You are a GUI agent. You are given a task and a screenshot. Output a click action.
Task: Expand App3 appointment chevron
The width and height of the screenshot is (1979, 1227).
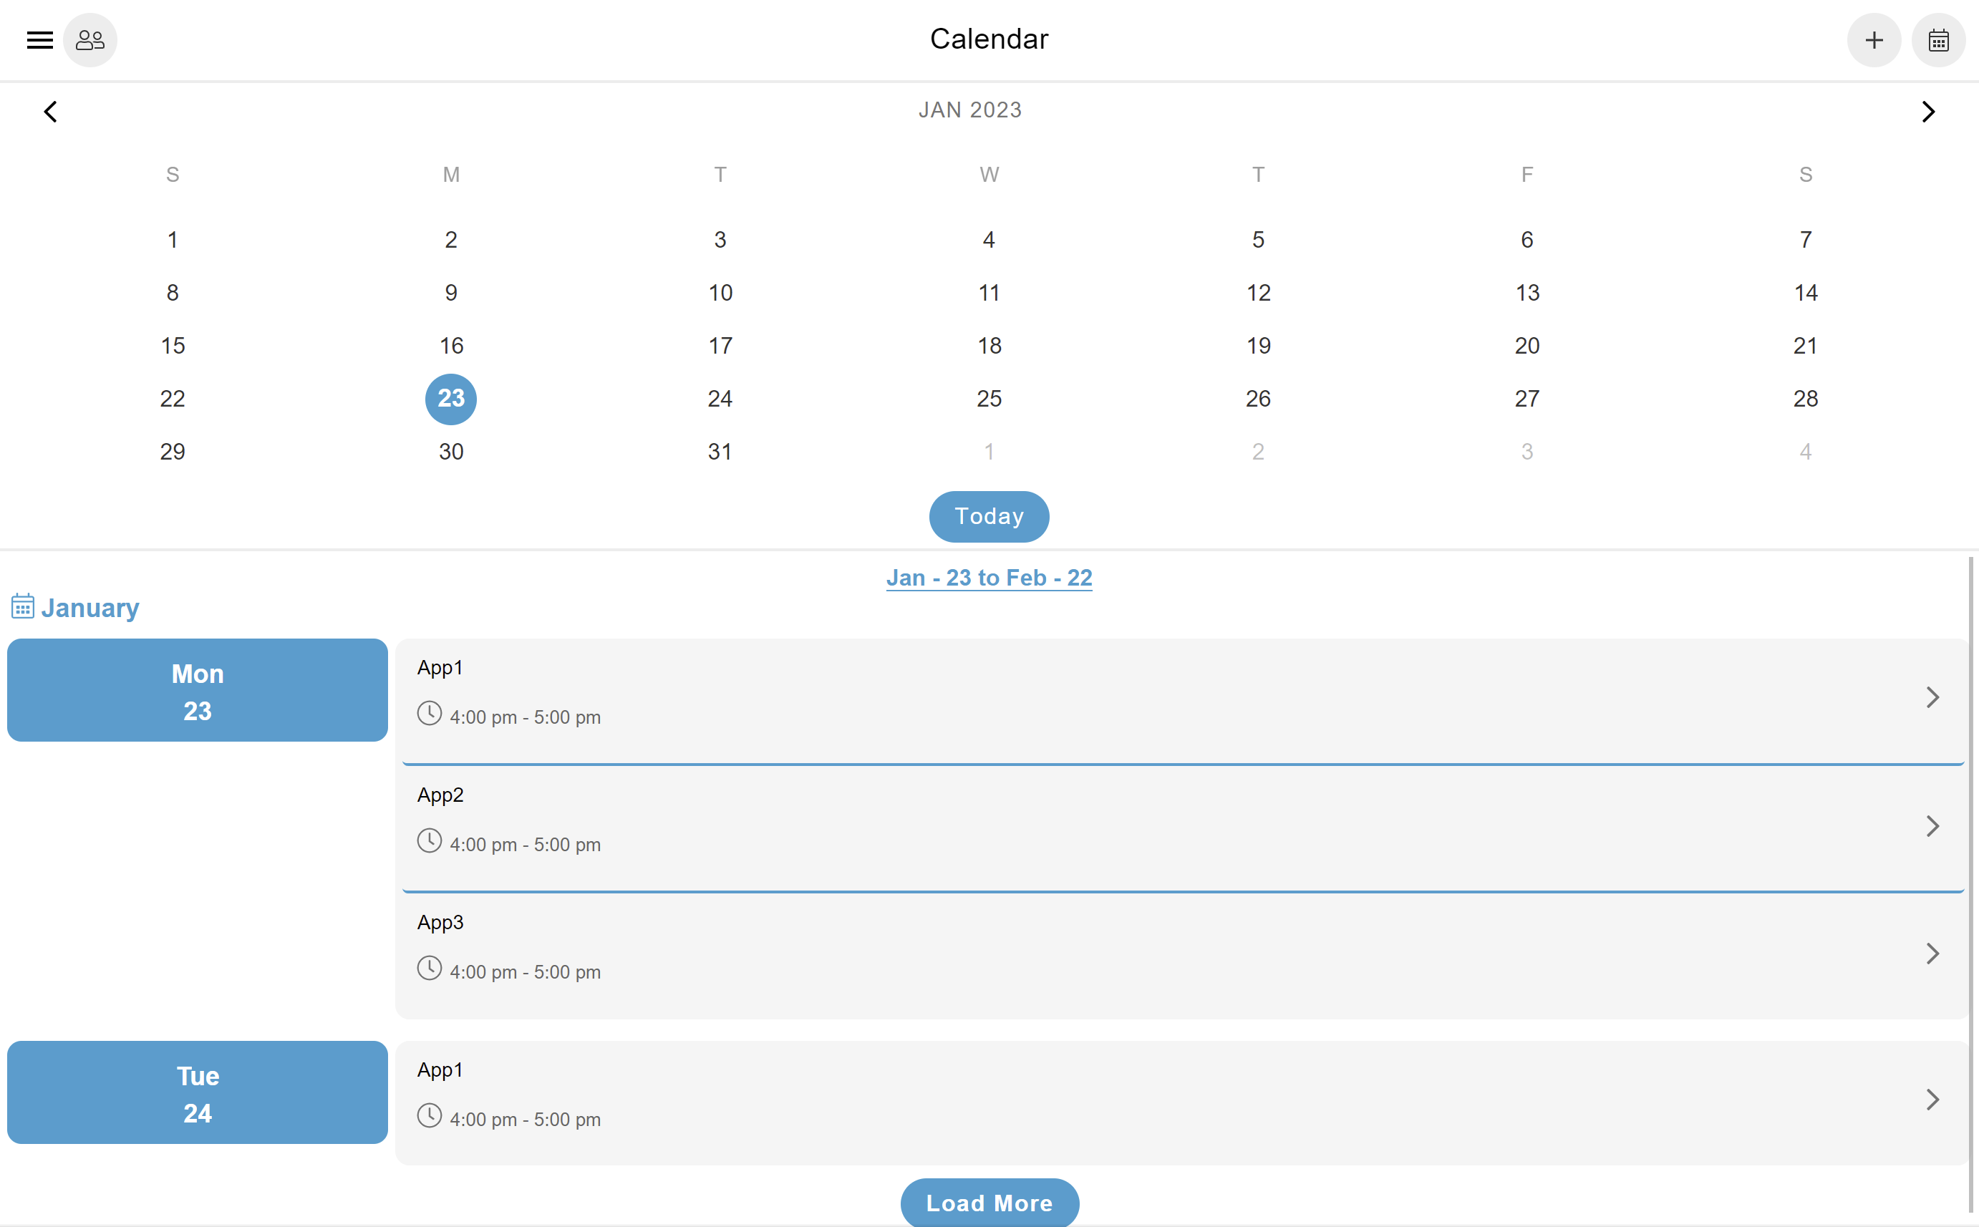(1932, 953)
